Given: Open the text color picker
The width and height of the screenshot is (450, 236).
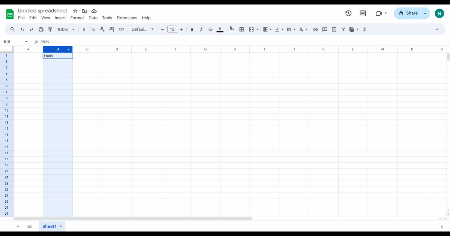Looking at the screenshot, I should 220,29.
